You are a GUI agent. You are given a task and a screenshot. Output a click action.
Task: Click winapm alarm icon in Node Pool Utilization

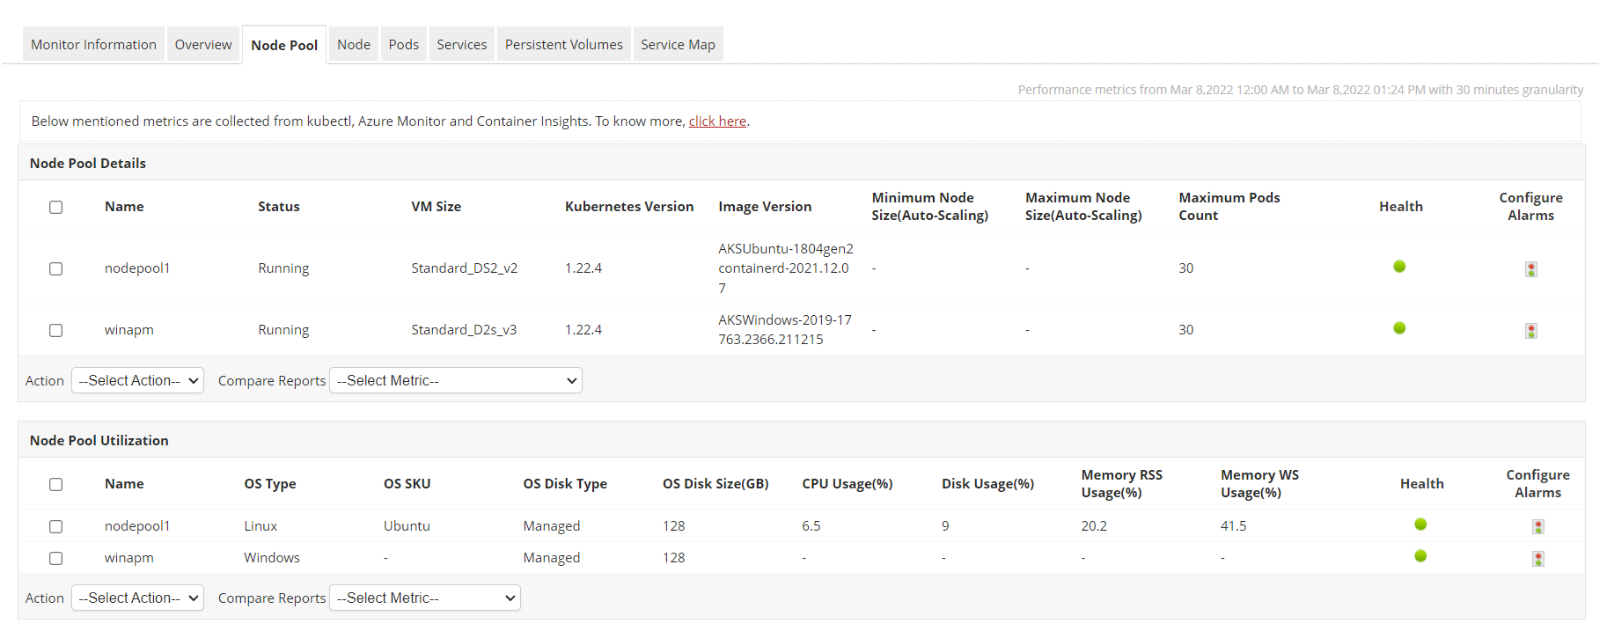click(1537, 559)
